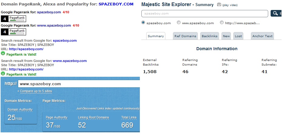Click the Just-Discovered Links index note
Screen dimensions: 287x136
[x=108, y=108]
